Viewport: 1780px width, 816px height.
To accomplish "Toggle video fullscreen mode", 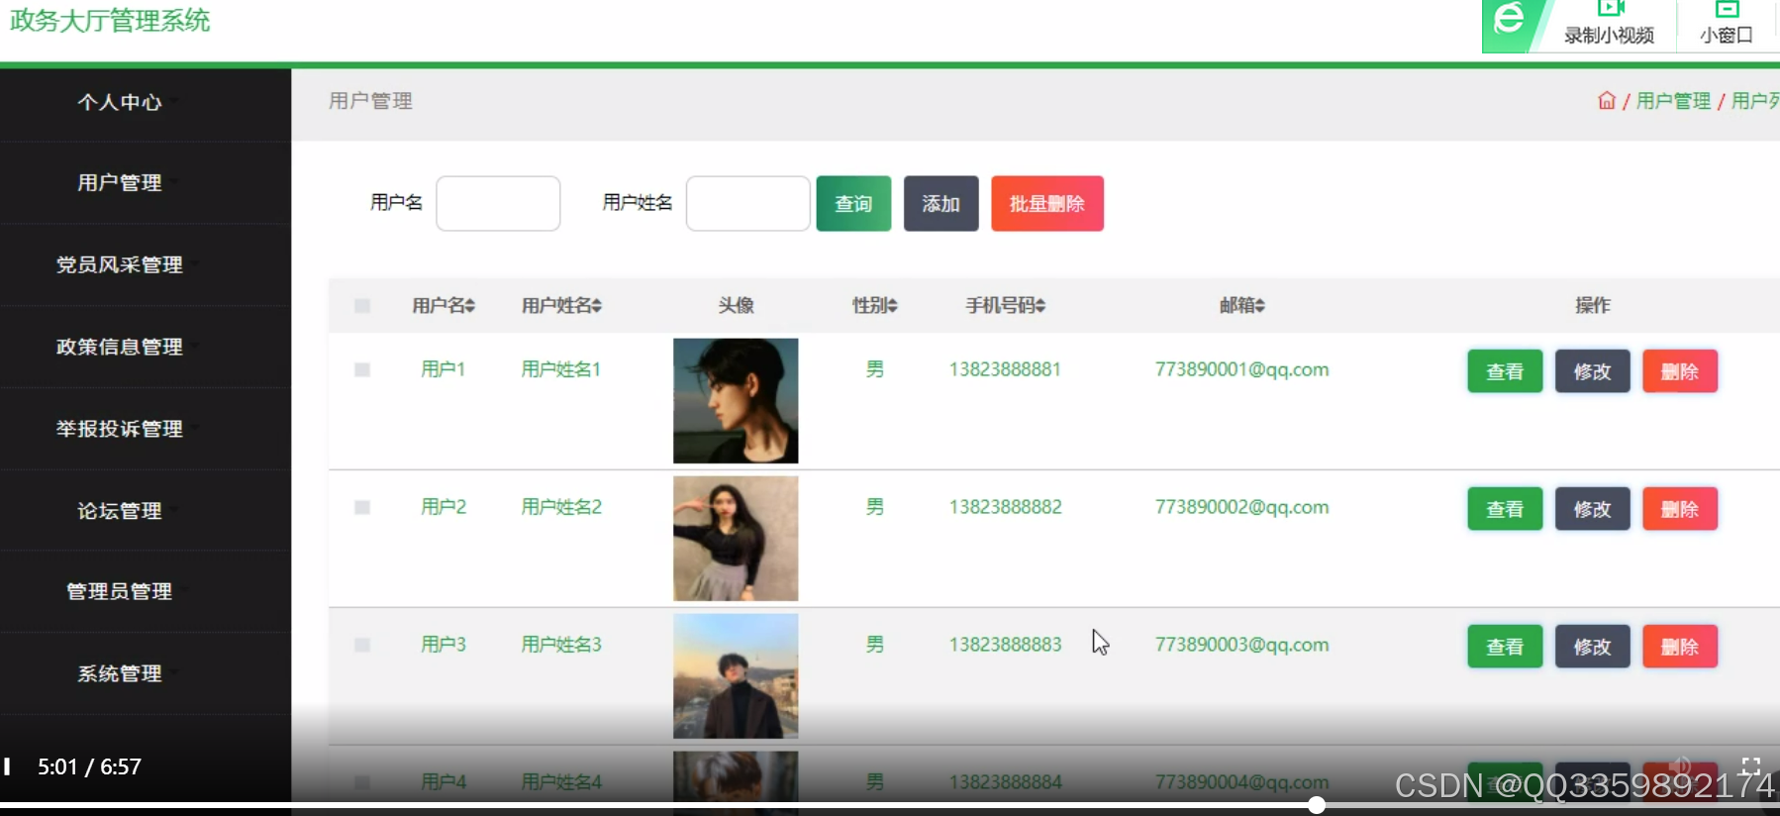I will coord(1750,765).
